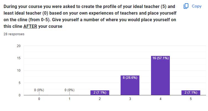Click x-axis label 2
The width and height of the screenshot is (208, 111).
100,99
